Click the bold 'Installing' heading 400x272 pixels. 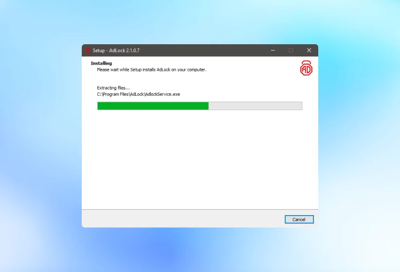point(101,63)
